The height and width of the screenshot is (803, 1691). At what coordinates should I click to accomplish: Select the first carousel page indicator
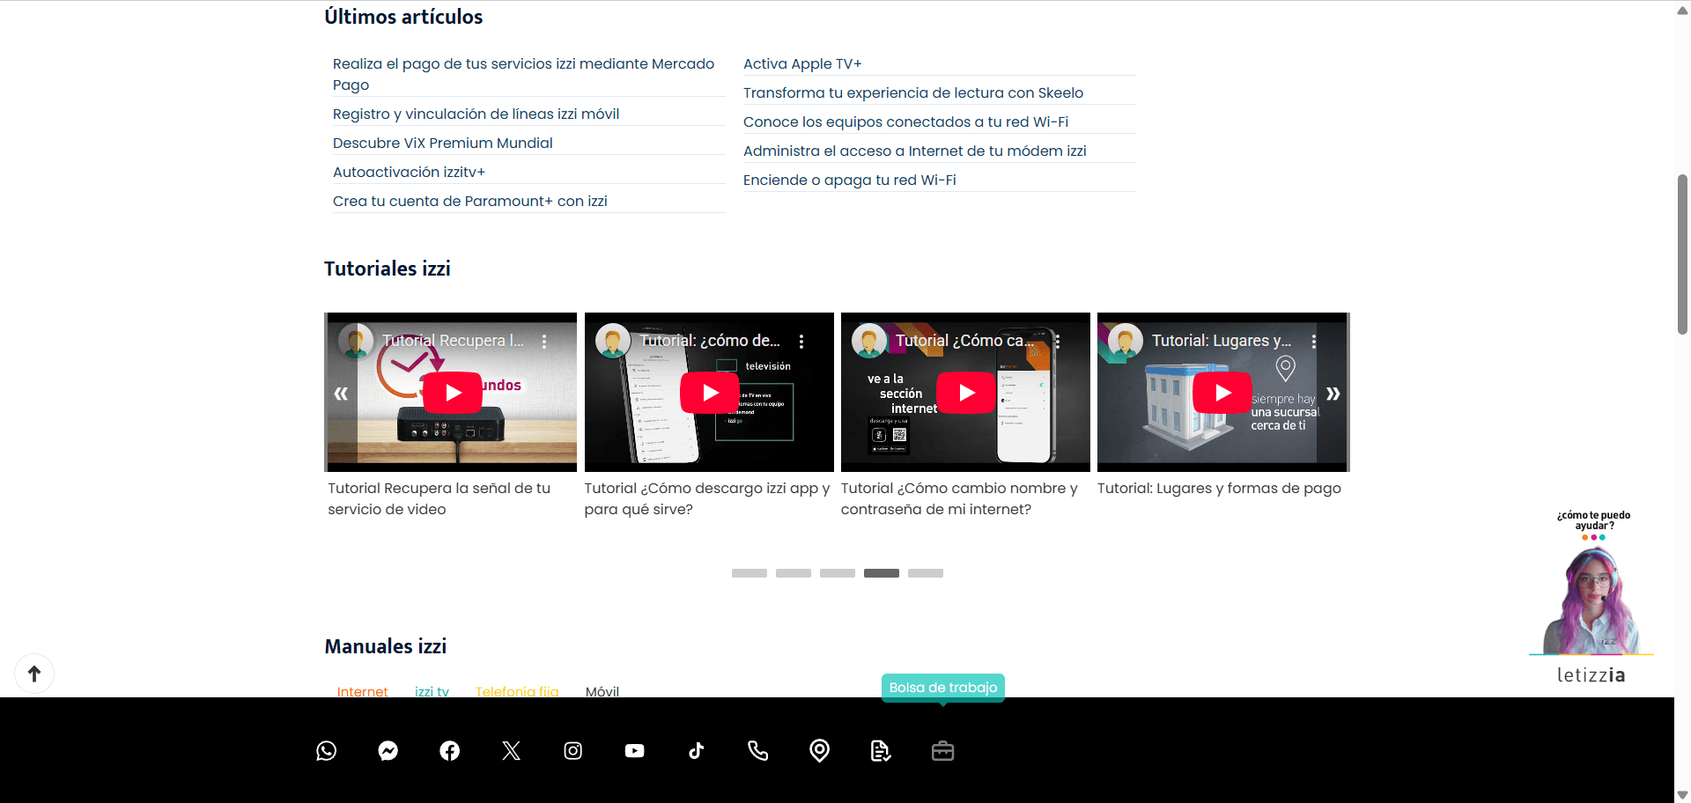(x=750, y=573)
